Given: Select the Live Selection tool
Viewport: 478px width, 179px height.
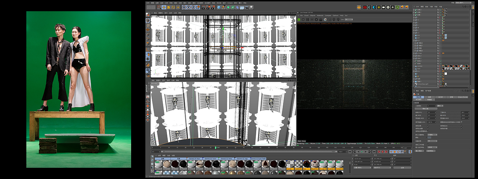Looking at the screenshot, I should (x=159, y=7).
